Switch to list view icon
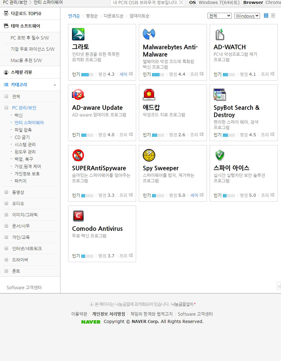Viewport: 281px width, 361px height. pyautogui.click(x=273, y=16)
